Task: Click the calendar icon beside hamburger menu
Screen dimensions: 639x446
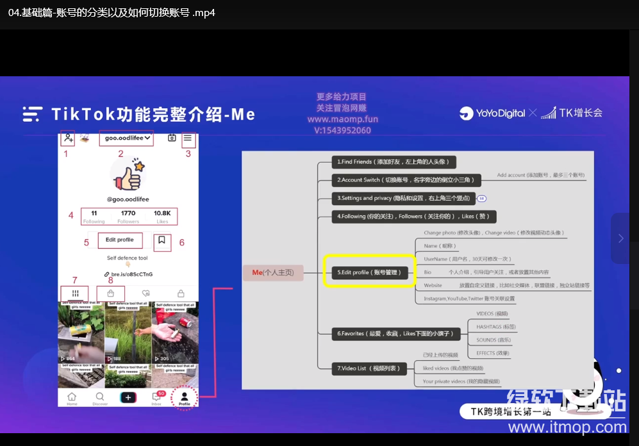Action: click(x=172, y=138)
